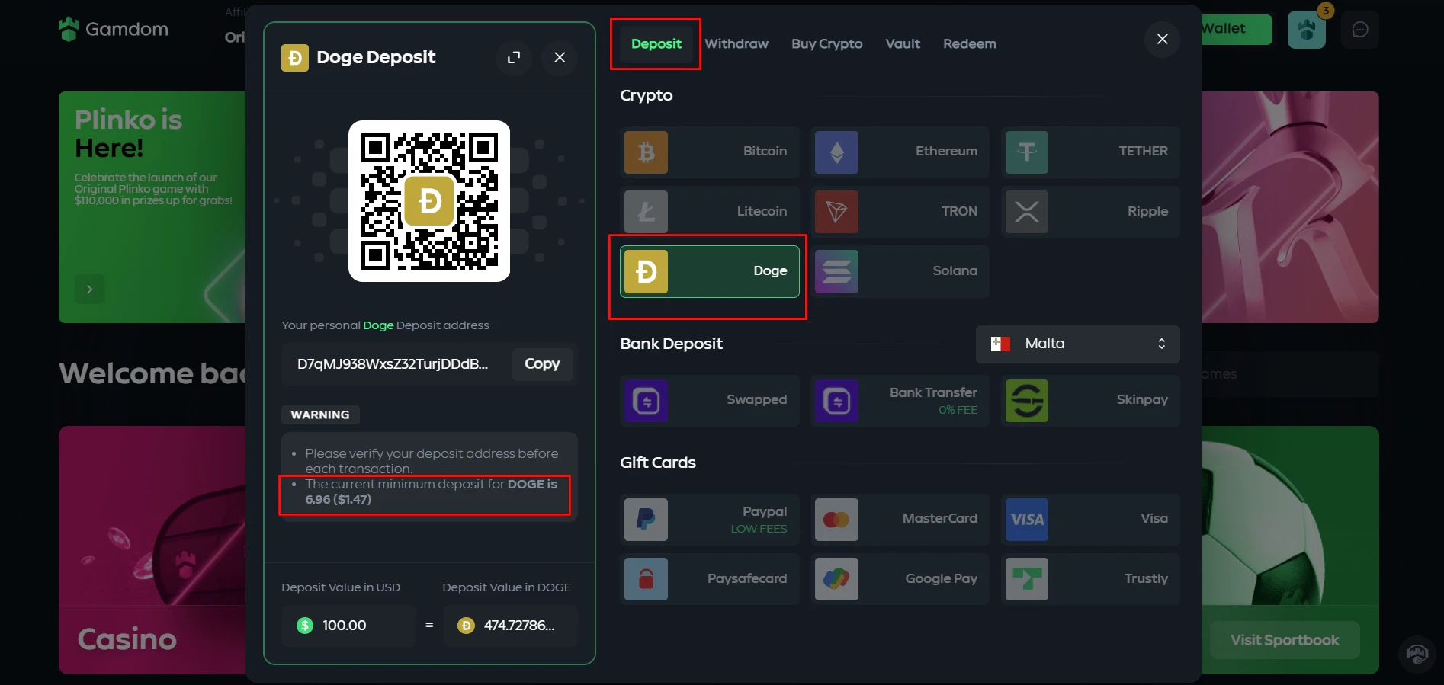Select Litecoin as deposit currency

pyautogui.click(x=709, y=211)
